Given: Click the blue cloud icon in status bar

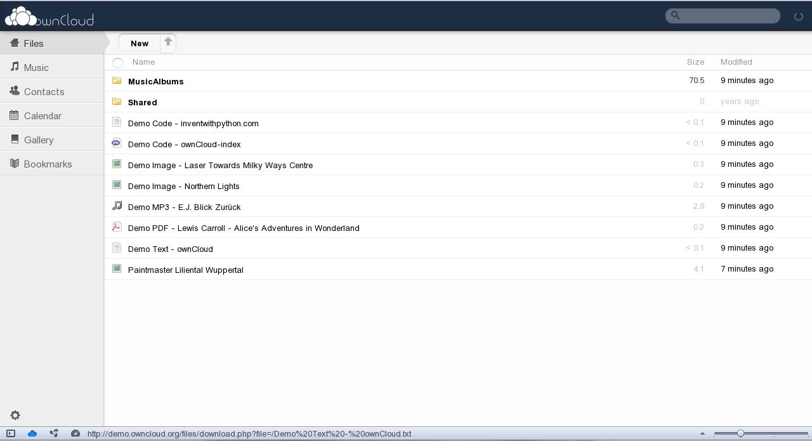Looking at the screenshot, I should [32, 433].
